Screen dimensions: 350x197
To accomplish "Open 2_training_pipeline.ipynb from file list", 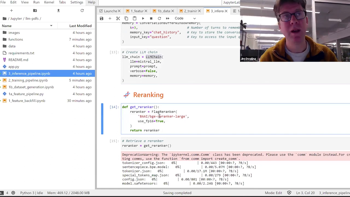I will (x=28, y=80).
